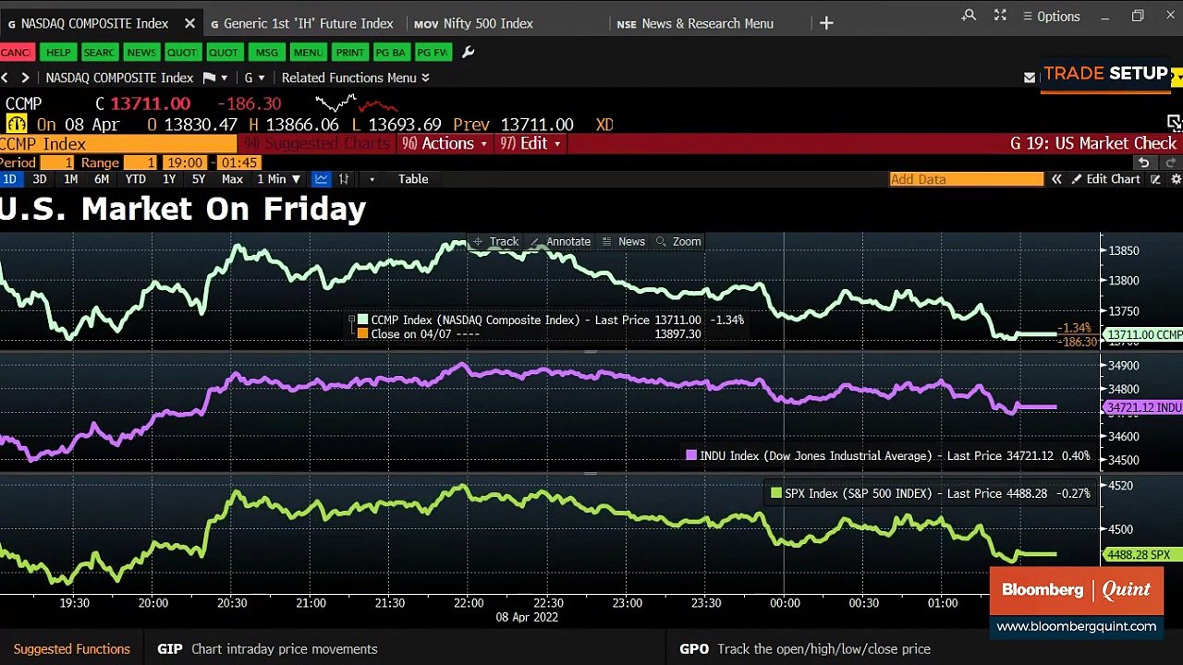
Task: Close the NASDAQ COMPOSITE Index tab
Action: [x=189, y=23]
